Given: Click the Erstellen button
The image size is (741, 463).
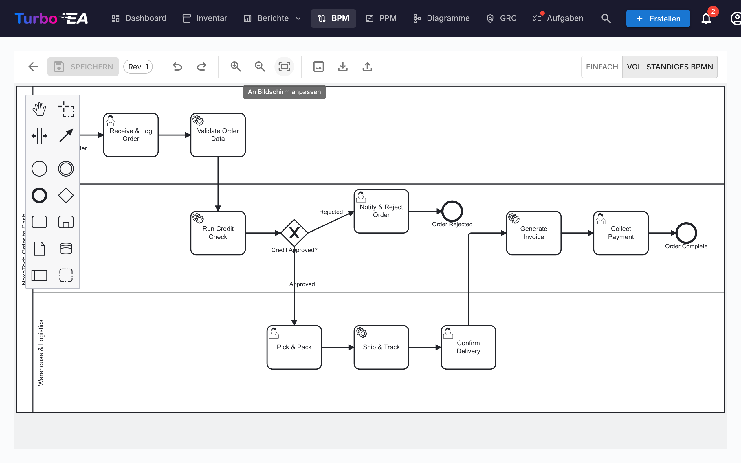Looking at the screenshot, I should coord(658,18).
